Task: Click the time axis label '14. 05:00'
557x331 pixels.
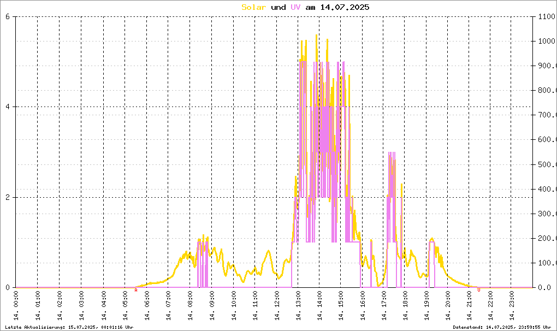Action: pos(125,306)
